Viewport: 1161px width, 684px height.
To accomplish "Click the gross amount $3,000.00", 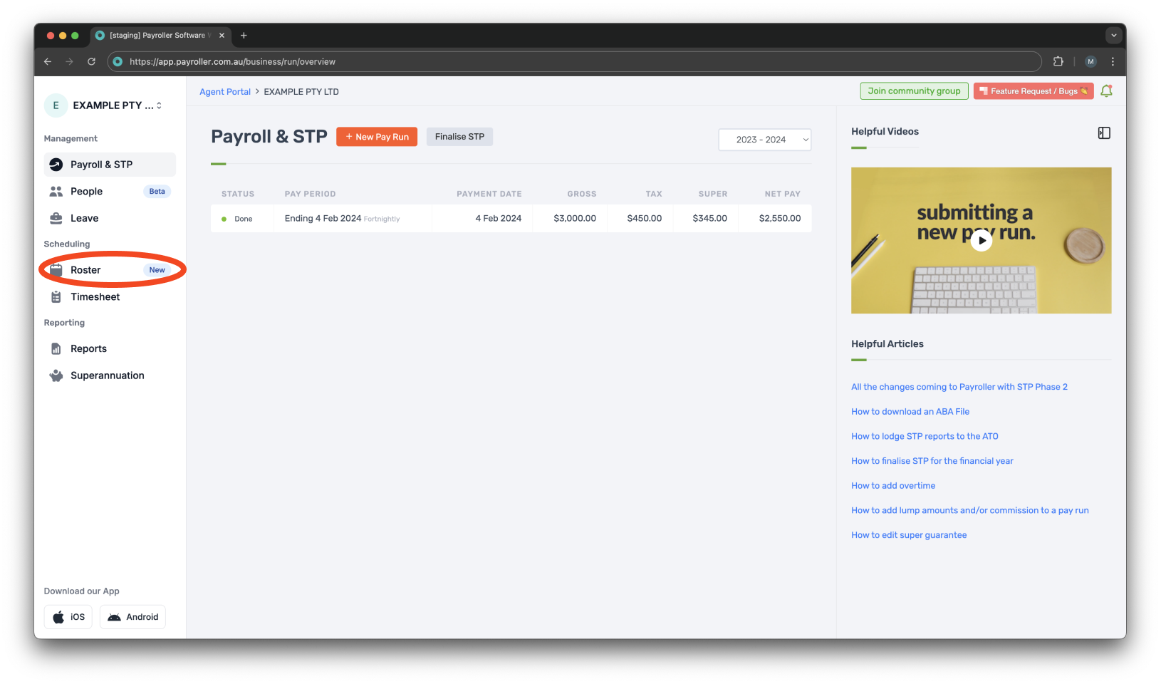I will click(575, 219).
